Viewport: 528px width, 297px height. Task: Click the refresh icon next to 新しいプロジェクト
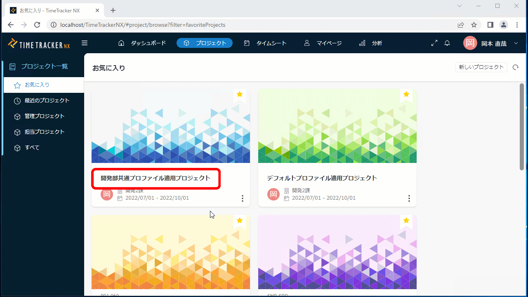[515, 67]
